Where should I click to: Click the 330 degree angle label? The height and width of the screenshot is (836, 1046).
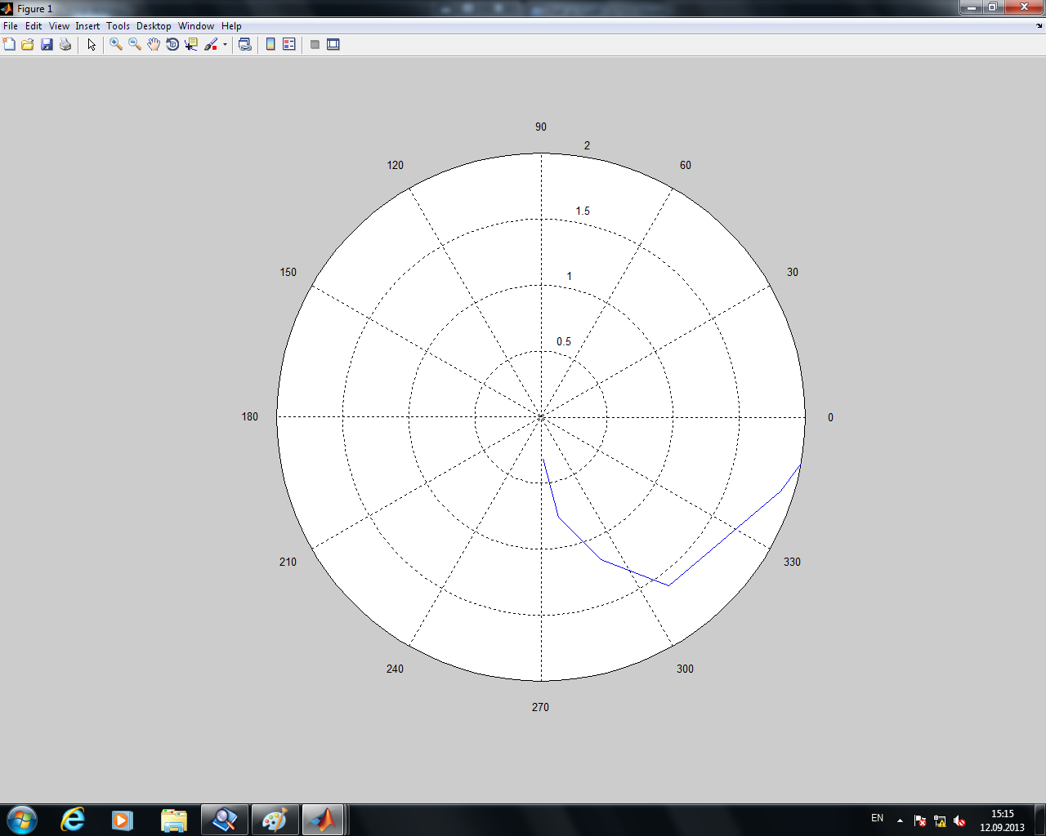pos(792,562)
